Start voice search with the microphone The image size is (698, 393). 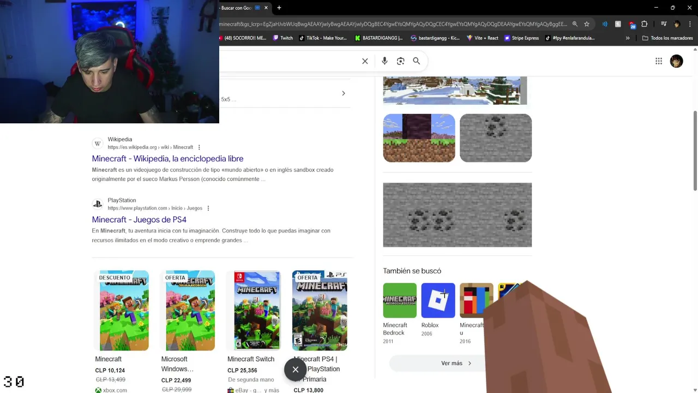point(384,61)
